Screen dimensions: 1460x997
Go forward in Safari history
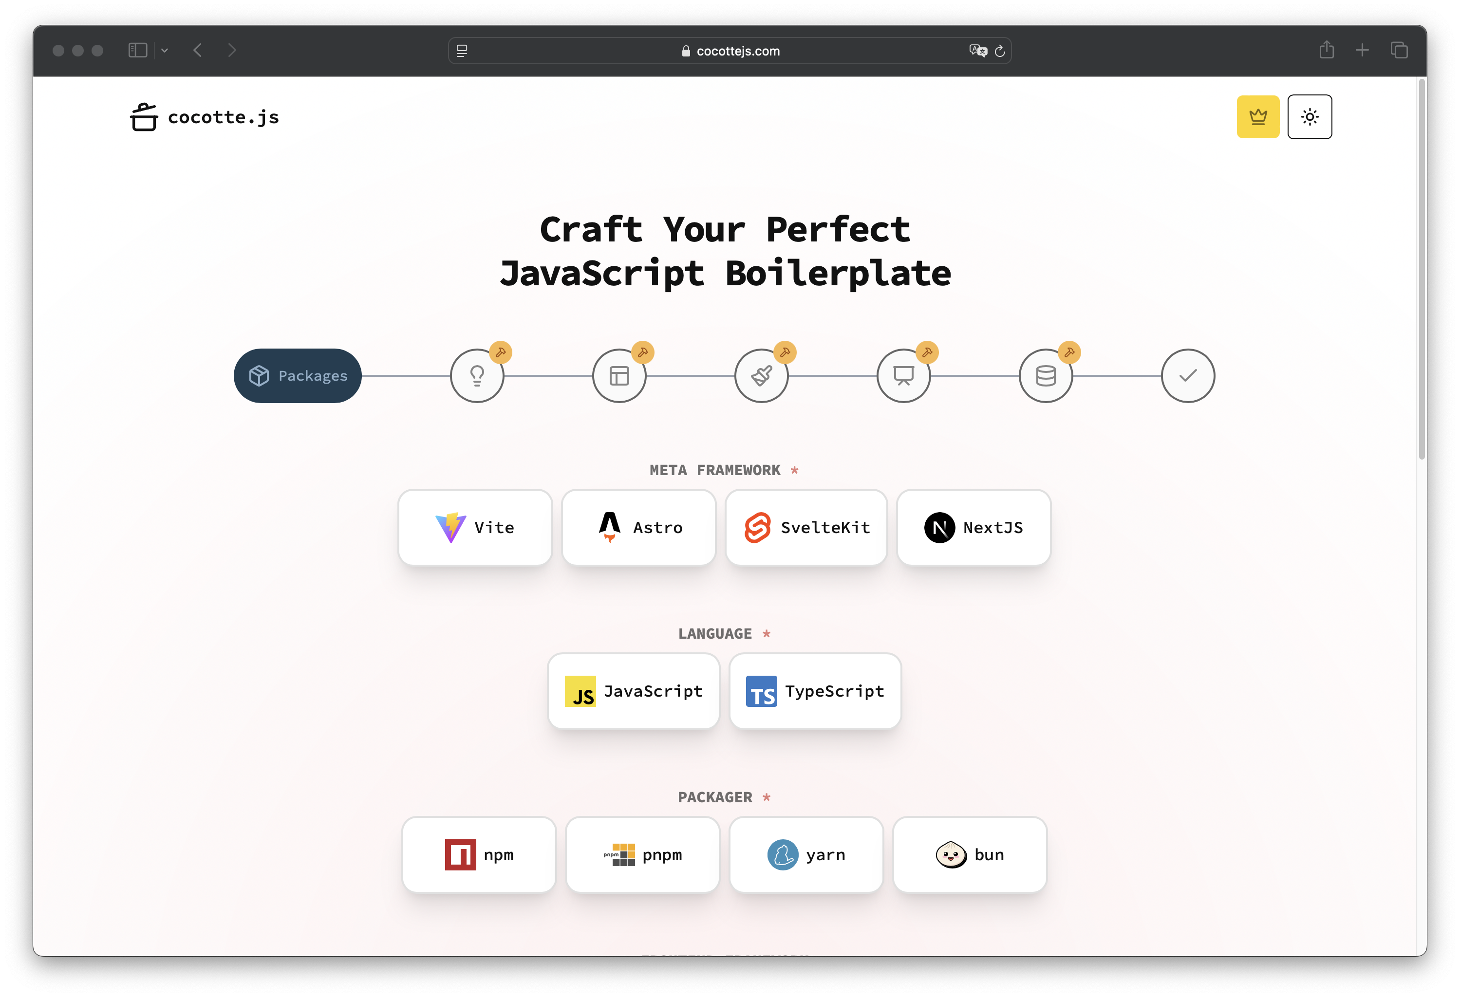232,50
